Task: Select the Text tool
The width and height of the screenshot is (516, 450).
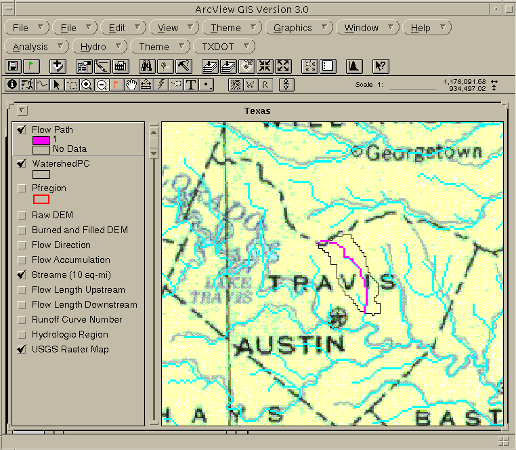Action: point(191,85)
